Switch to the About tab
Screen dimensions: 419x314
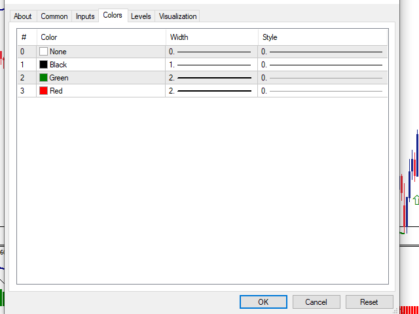23,16
